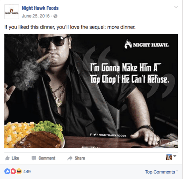
Task: Click the Like thumbs-up icon
Action: (7, 158)
